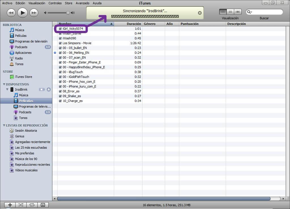This screenshot has width=290, height=209.
Task: Sort by the Puntuación column header
Action: pyautogui.click(x=202, y=24)
